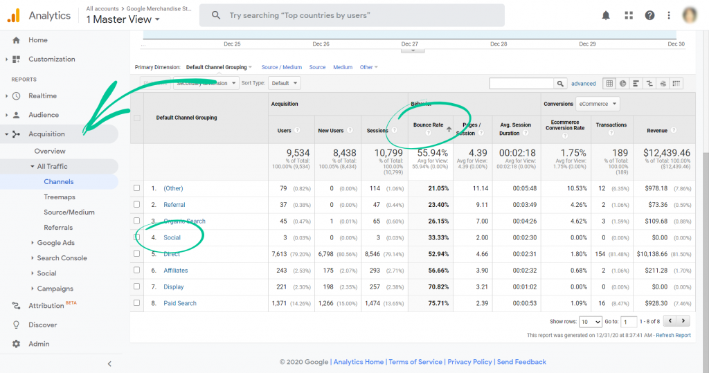The height and width of the screenshot is (373, 709).
Task: Click the Realtime clock icon
Action: (x=17, y=96)
